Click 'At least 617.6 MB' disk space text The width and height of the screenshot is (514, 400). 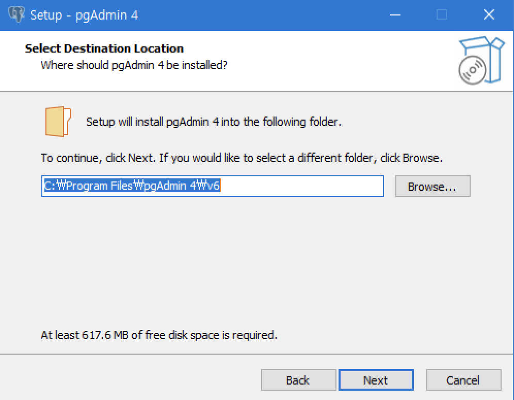159,335
